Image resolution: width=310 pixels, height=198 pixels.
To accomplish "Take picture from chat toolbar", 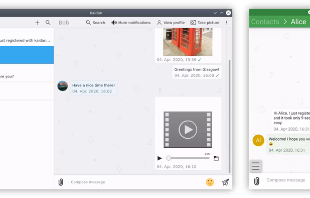I will [x=205, y=23].
